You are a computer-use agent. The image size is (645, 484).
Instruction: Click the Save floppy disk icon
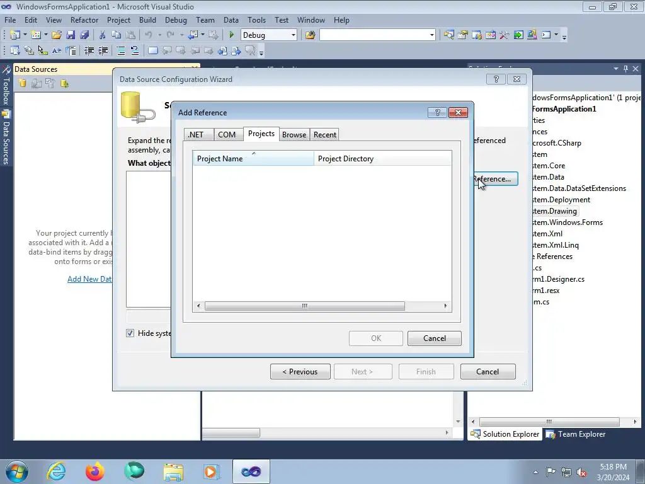71,35
